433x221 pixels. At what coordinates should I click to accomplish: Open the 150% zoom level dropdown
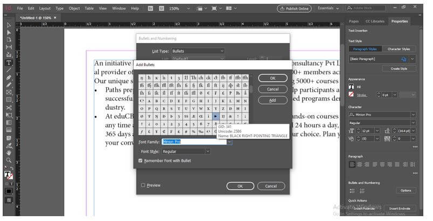[188, 9]
